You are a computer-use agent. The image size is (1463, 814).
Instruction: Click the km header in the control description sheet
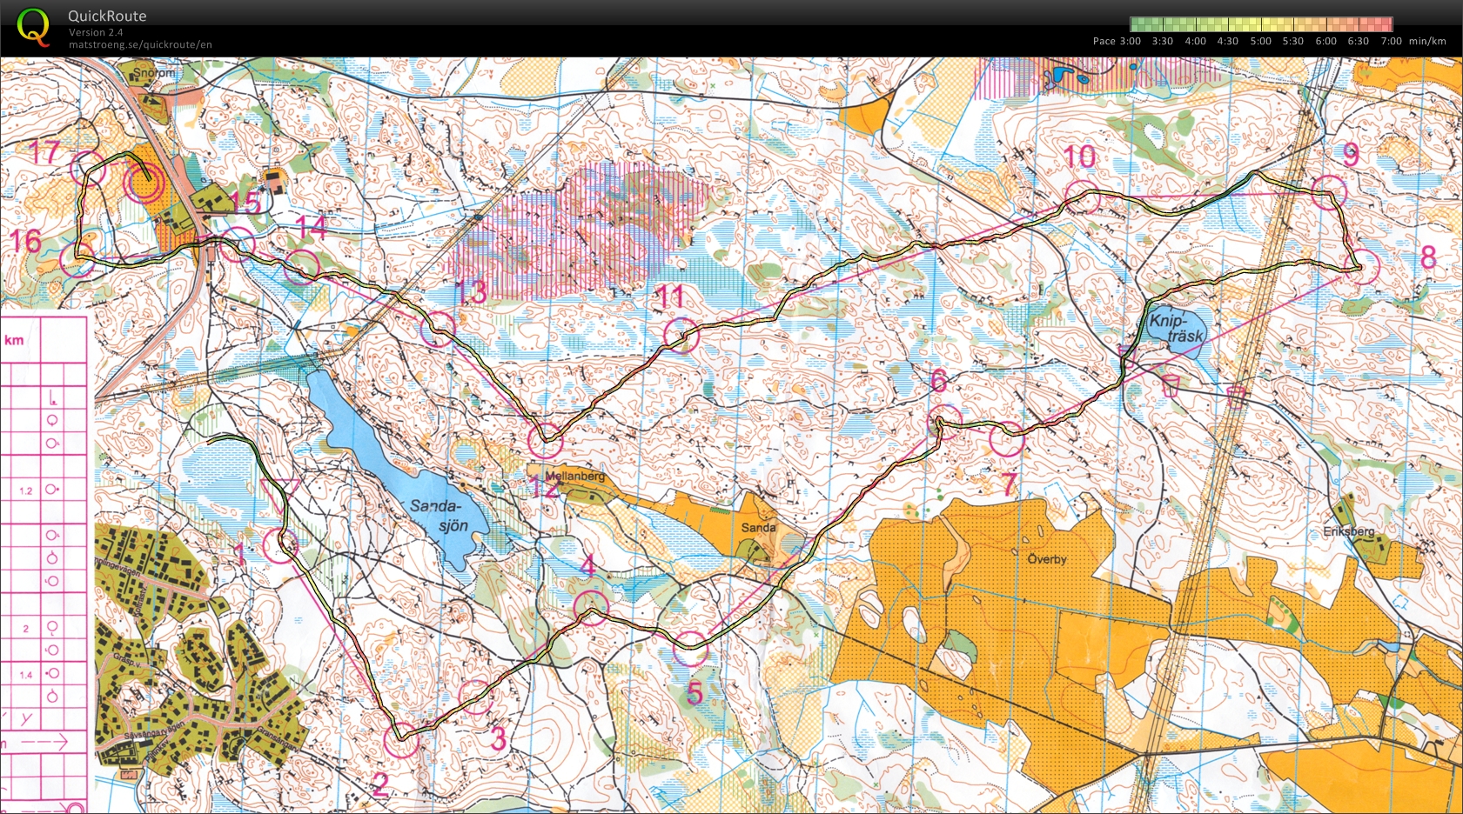14,340
